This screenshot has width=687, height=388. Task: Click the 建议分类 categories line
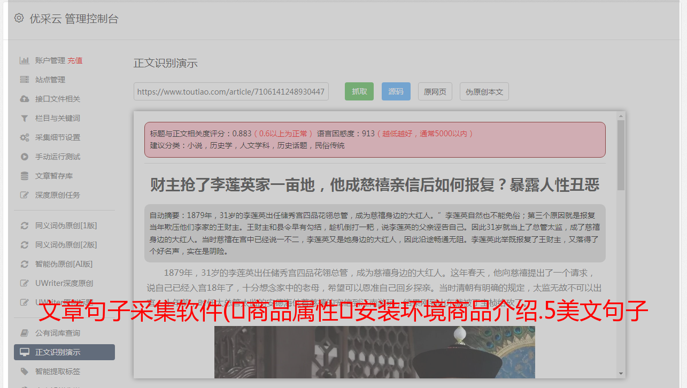coord(247,145)
